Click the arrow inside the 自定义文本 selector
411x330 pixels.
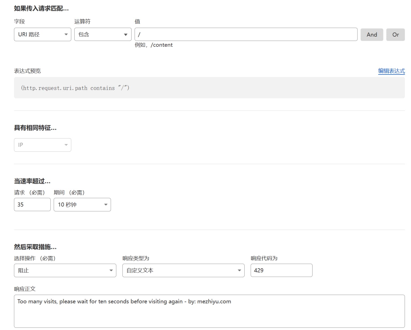coord(239,270)
